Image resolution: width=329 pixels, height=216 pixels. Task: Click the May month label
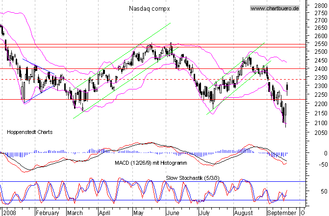(138, 213)
